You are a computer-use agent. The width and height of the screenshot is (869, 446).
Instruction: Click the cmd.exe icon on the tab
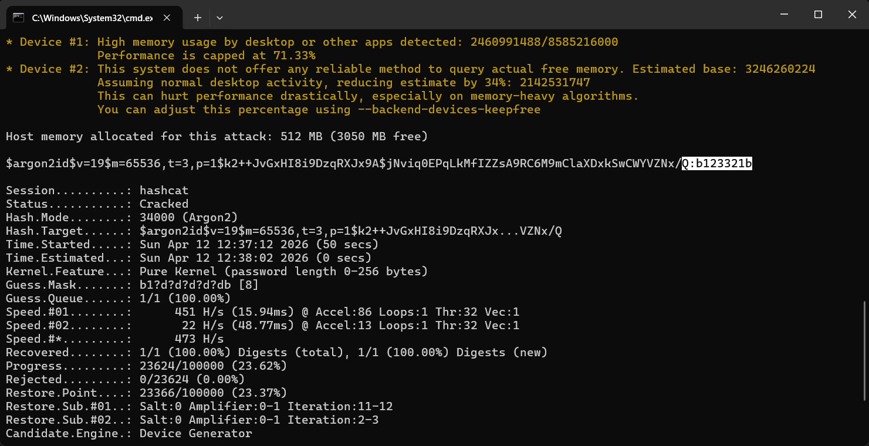pyautogui.click(x=19, y=18)
